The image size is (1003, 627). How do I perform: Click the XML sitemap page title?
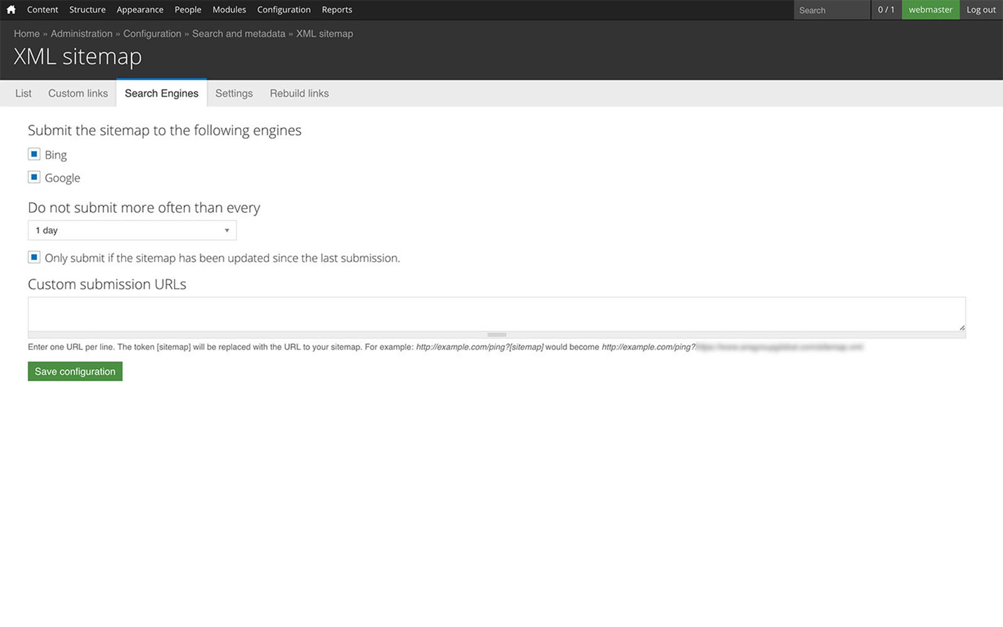78,56
